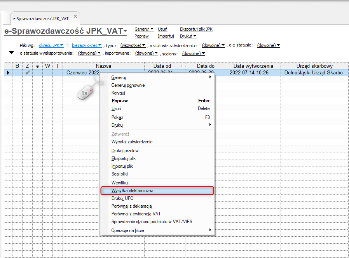Click the Z checkmark in Czerwiec 2022 row
The height and width of the screenshot is (258, 349).
click(x=27, y=72)
